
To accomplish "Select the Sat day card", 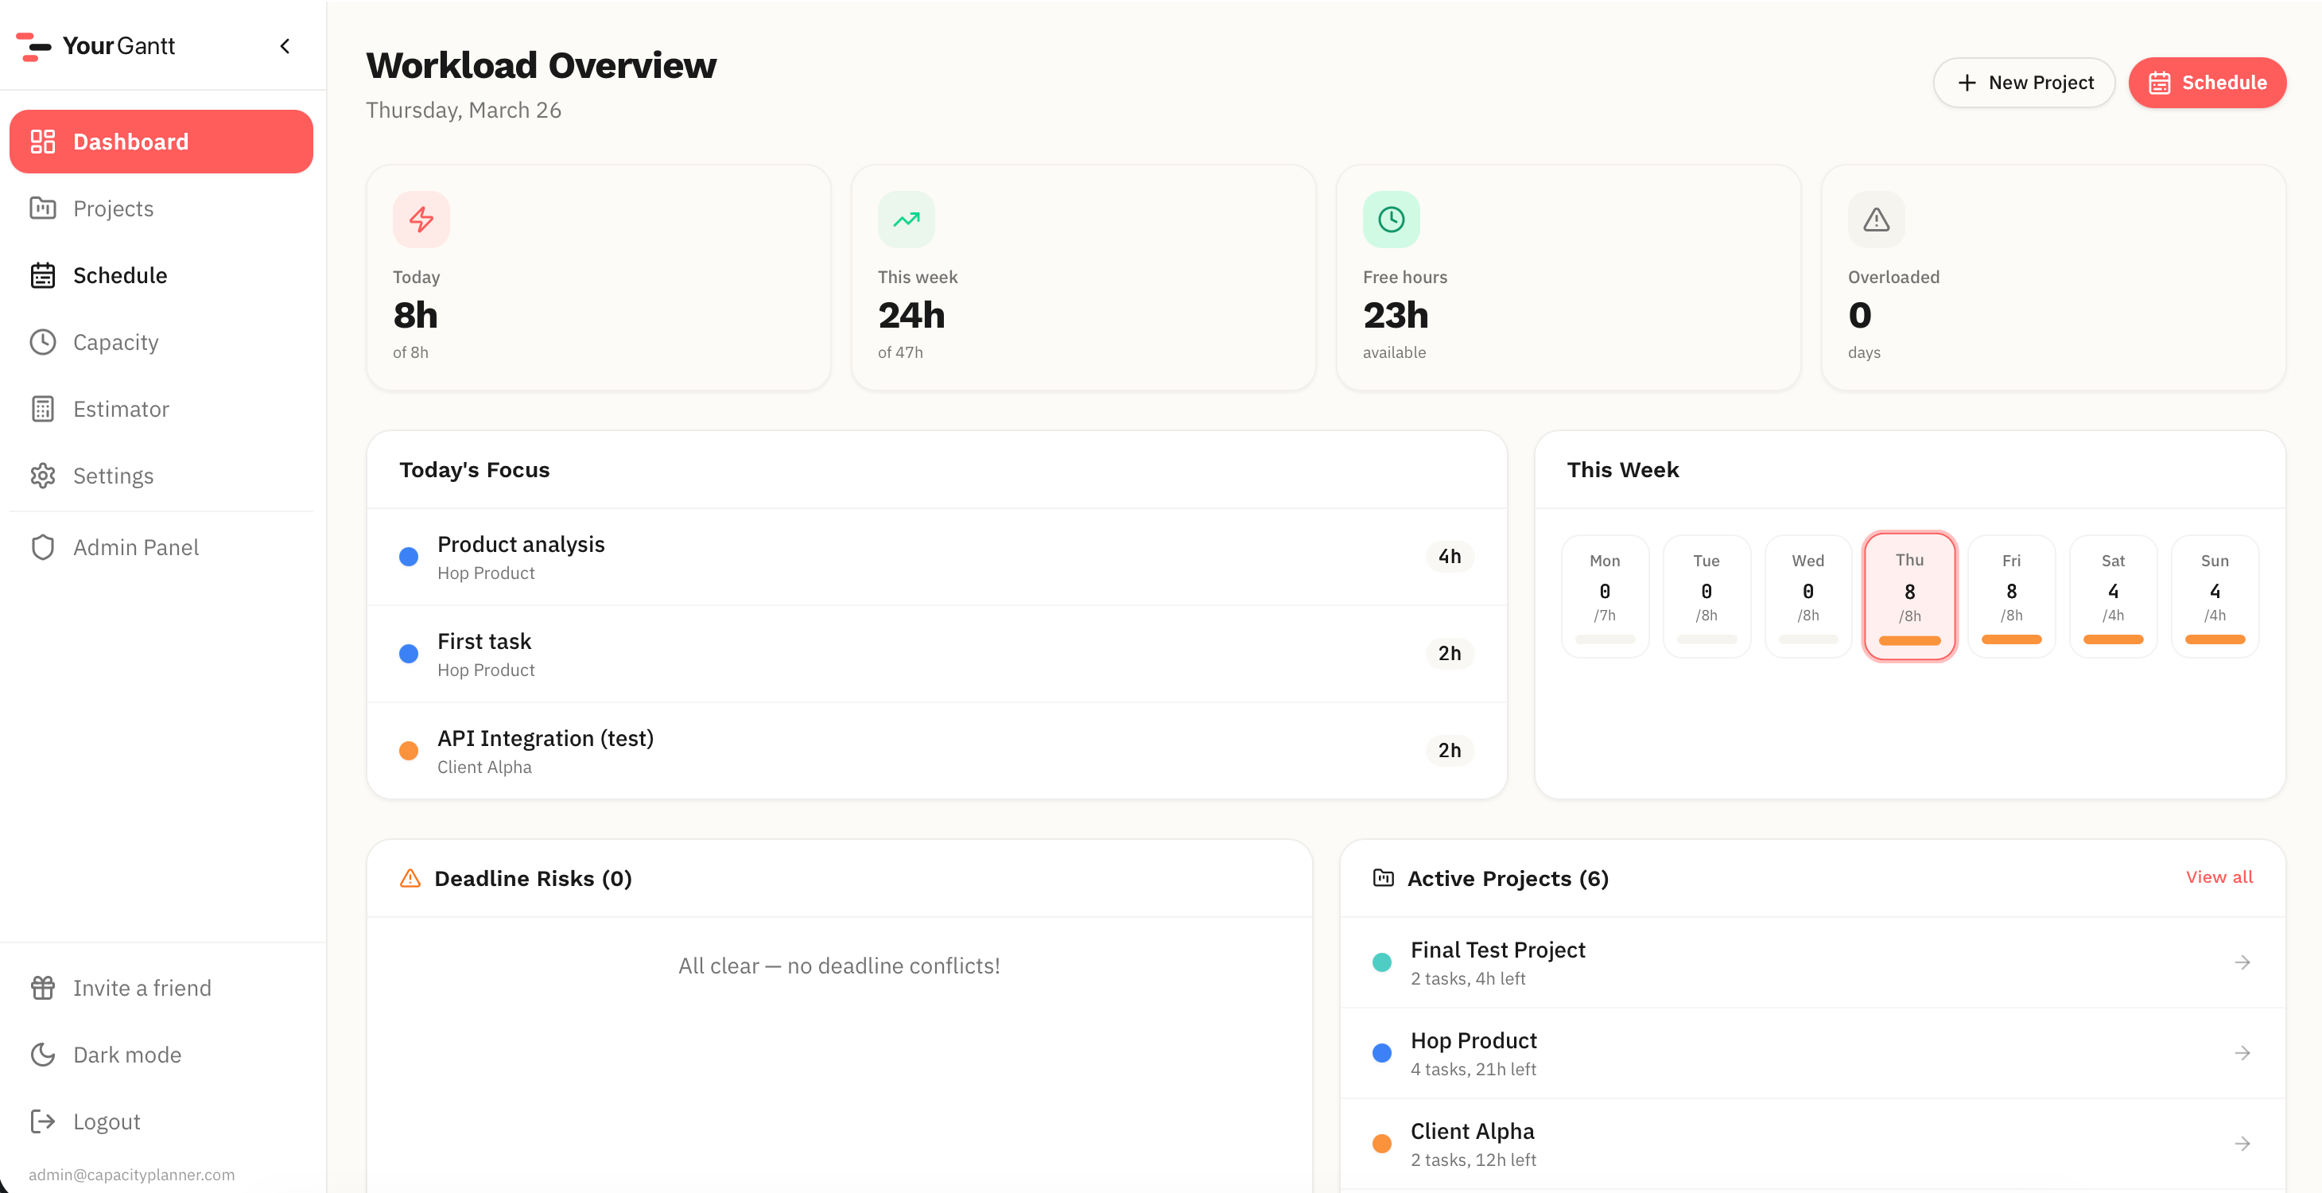I will (2113, 596).
